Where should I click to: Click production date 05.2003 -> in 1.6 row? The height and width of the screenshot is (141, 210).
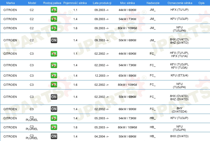(102, 127)
